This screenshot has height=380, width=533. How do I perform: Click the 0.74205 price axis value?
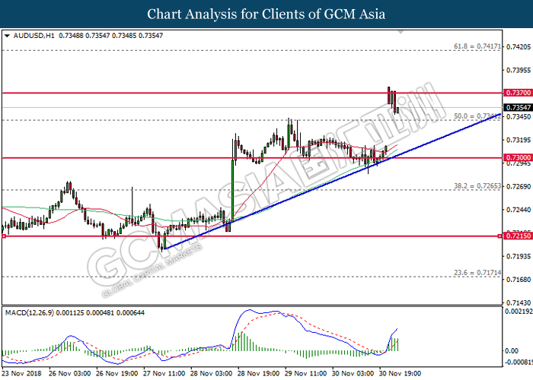click(x=519, y=46)
